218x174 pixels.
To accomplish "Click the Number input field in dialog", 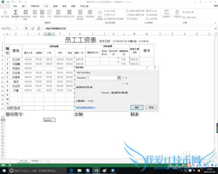I will pyautogui.click(x=102, y=78).
